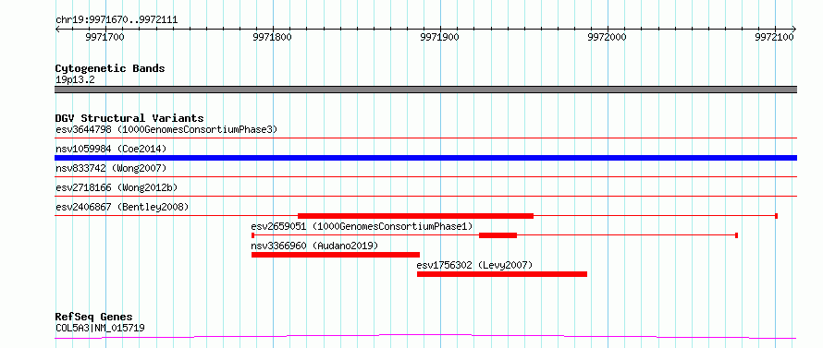Click the DGV Structural Variants track title
823x348 pixels.
coord(129,118)
